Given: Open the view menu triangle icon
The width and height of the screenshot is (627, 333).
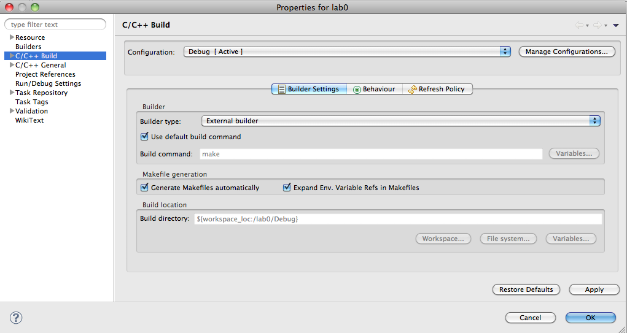Looking at the screenshot, I should pos(615,25).
